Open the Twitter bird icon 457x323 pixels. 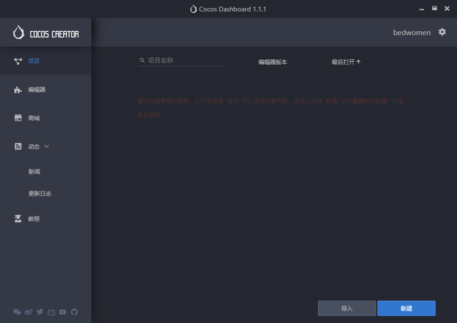tap(40, 312)
